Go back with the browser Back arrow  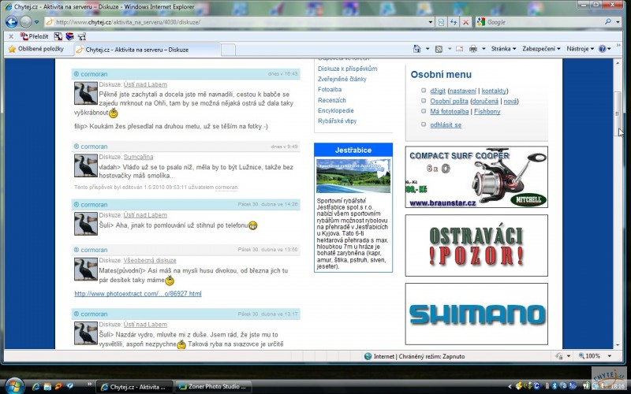coord(11,22)
